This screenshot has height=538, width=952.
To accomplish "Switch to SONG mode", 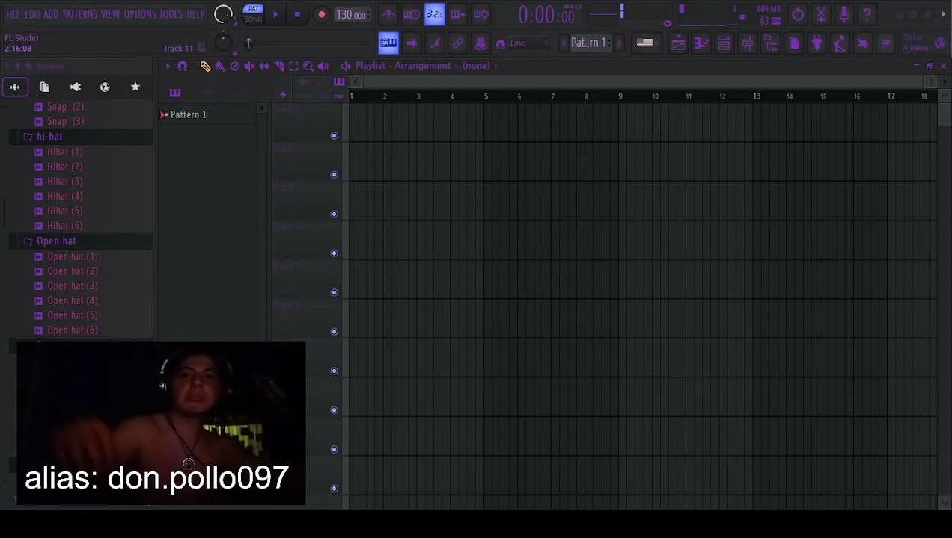I will 253,19.
